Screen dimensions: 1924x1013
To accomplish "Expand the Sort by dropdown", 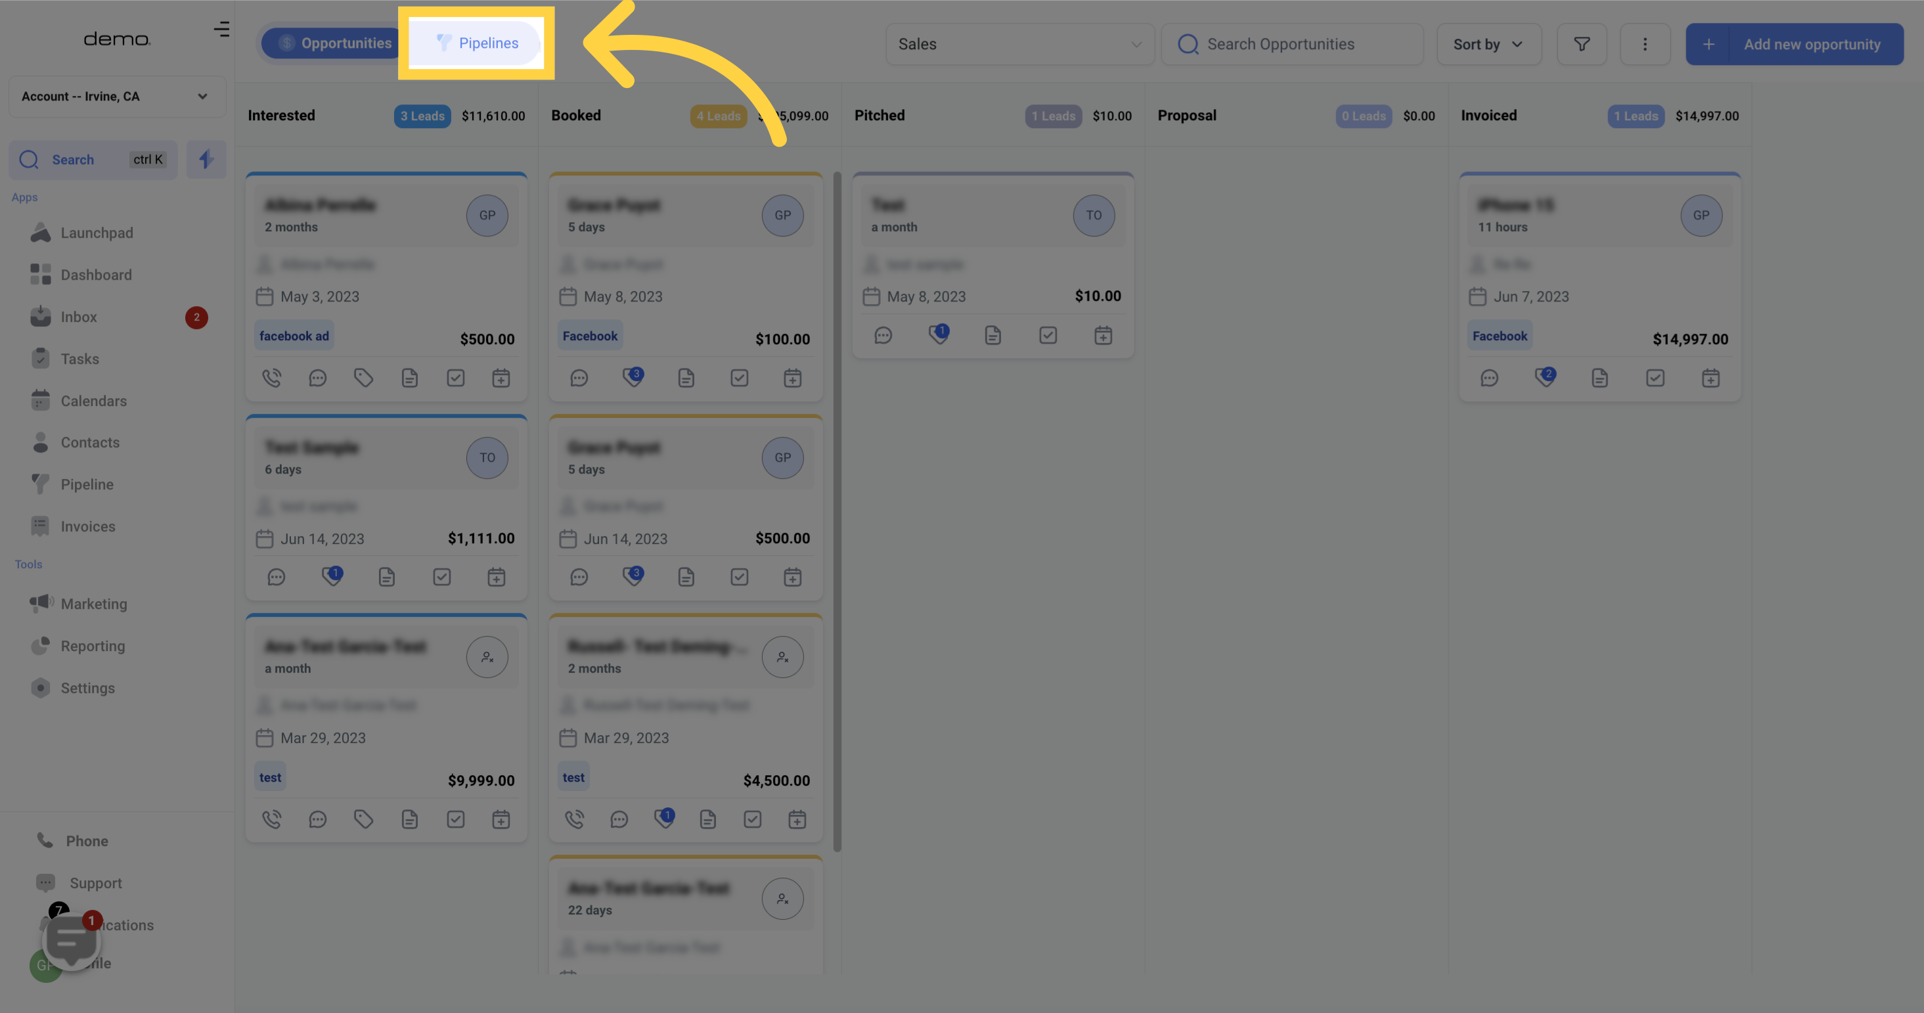I will [x=1488, y=44].
